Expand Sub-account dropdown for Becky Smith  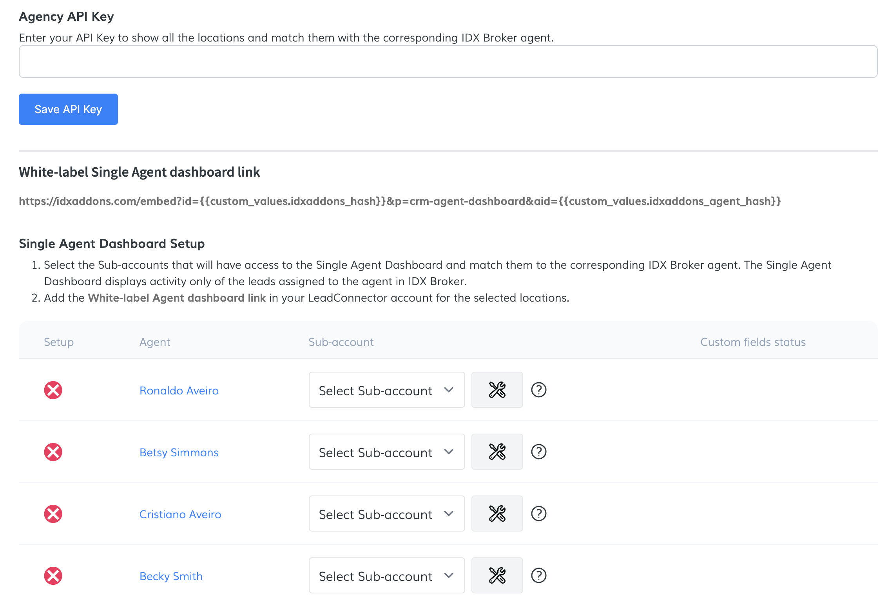point(386,576)
